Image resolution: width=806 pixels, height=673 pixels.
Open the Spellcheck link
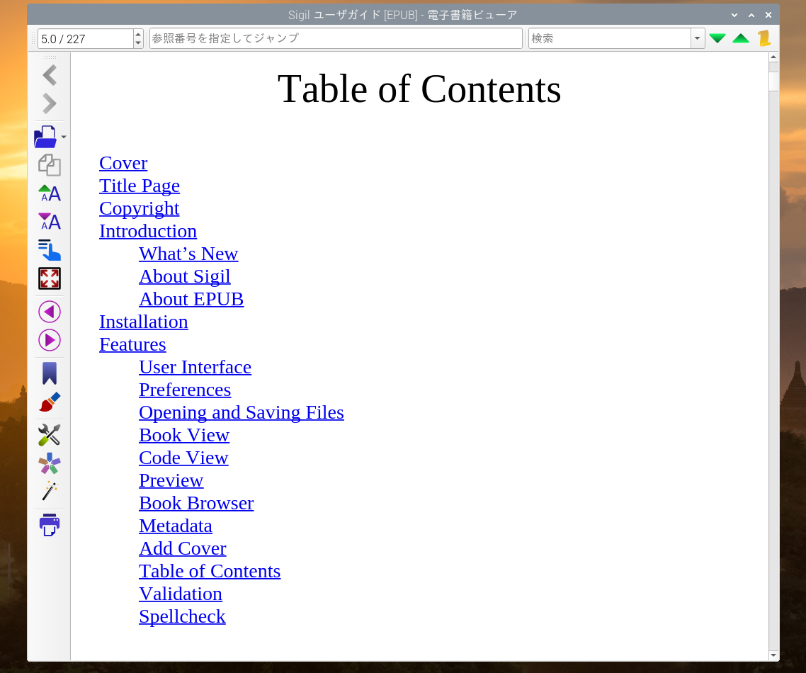(x=182, y=616)
